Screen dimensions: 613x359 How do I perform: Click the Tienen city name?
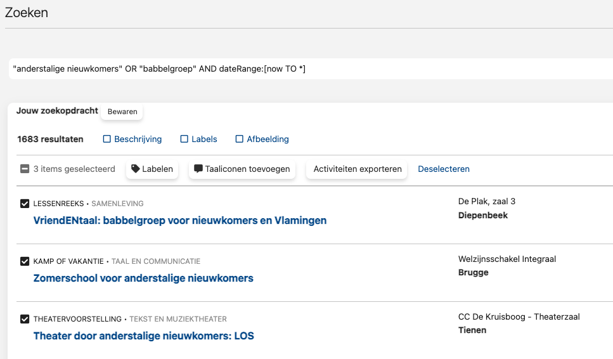pyautogui.click(x=472, y=330)
